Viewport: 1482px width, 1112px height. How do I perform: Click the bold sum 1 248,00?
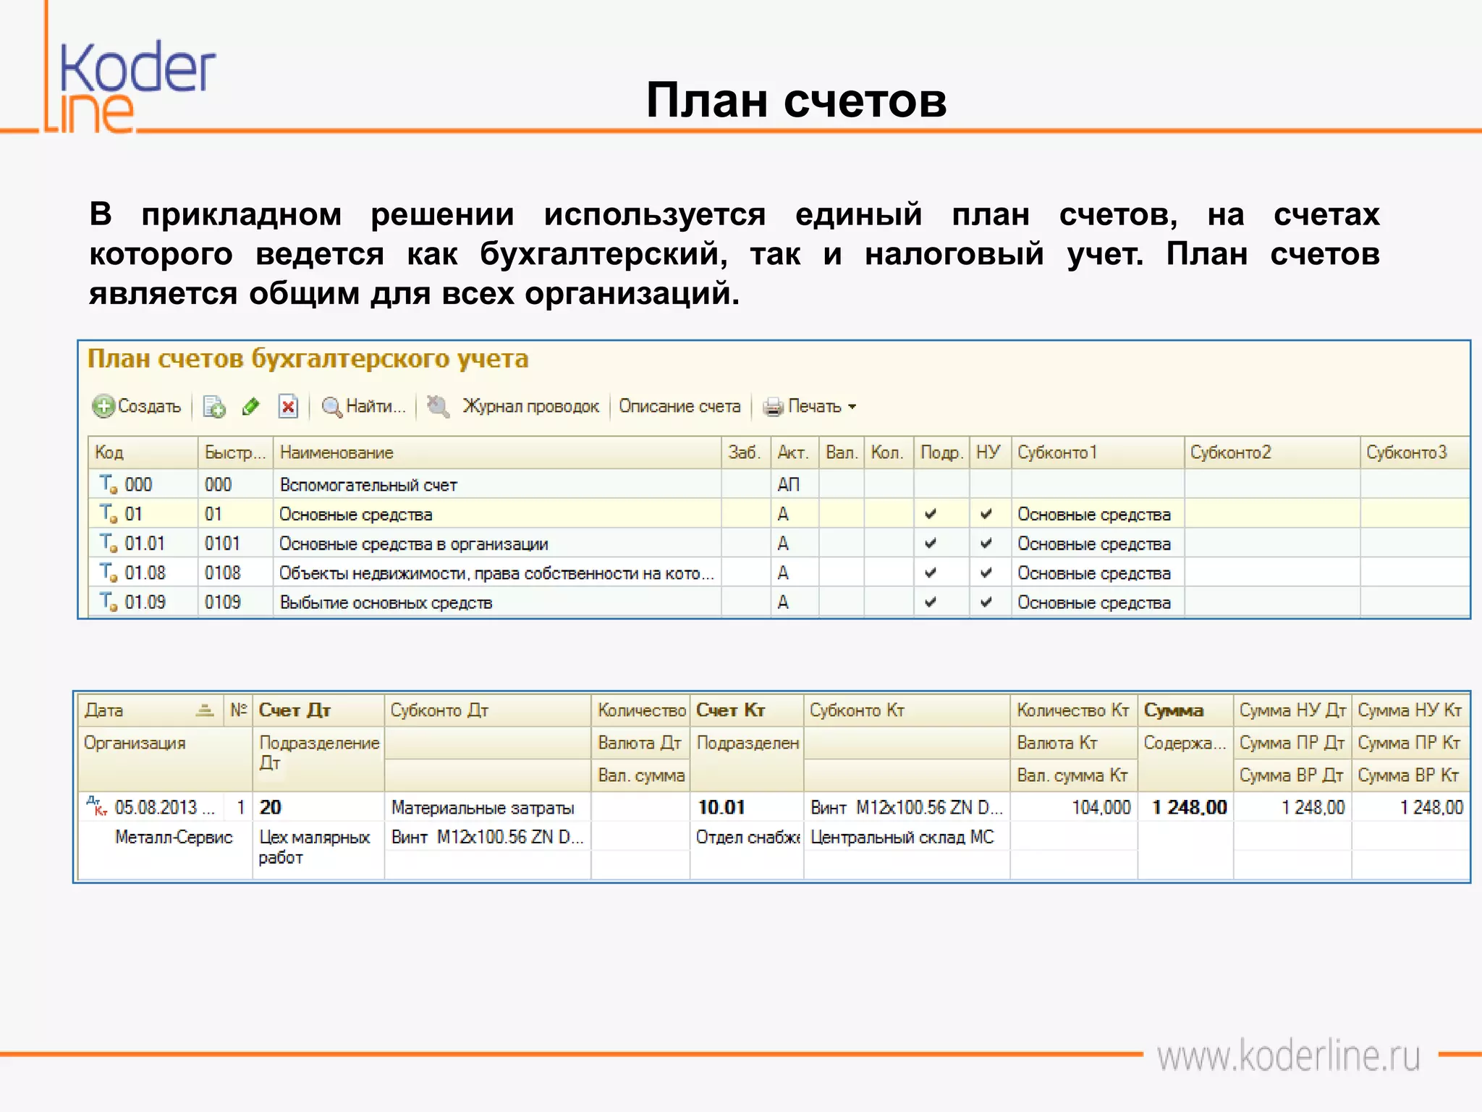[1189, 807]
